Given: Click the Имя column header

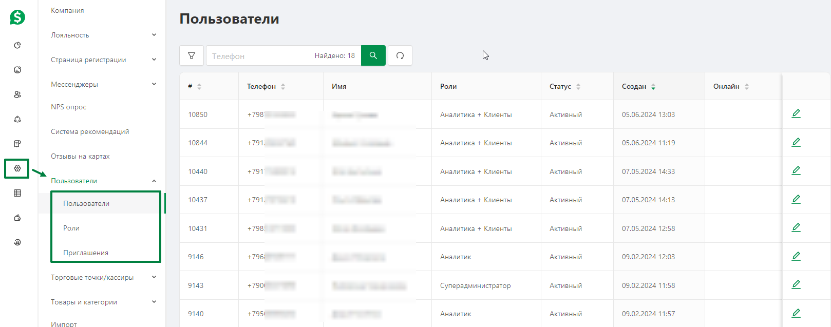Looking at the screenshot, I should click(x=339, y=86).
